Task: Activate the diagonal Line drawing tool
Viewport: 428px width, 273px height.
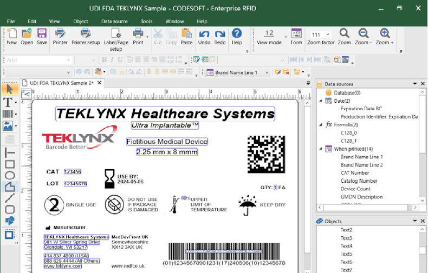Action: [9, 198]
